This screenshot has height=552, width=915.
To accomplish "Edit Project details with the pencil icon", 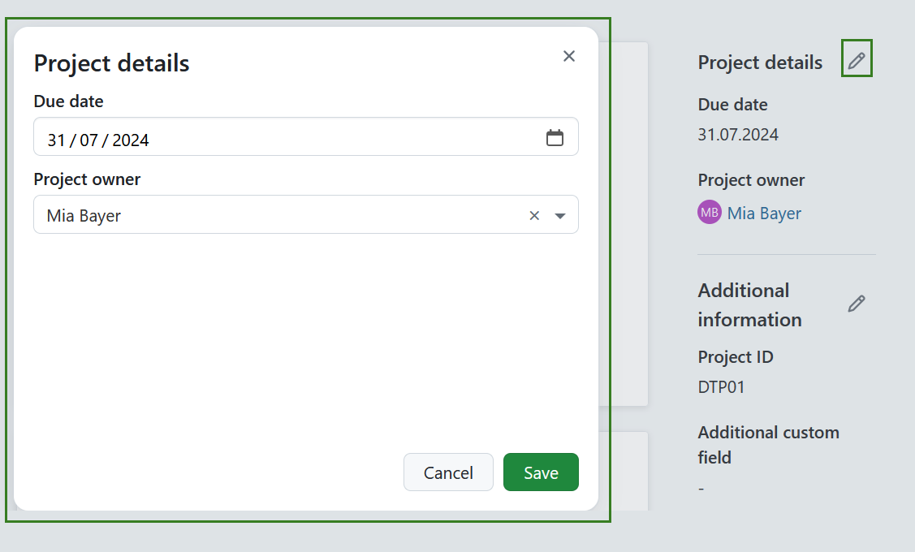I will pyautogui.click(x=857, y=59).
